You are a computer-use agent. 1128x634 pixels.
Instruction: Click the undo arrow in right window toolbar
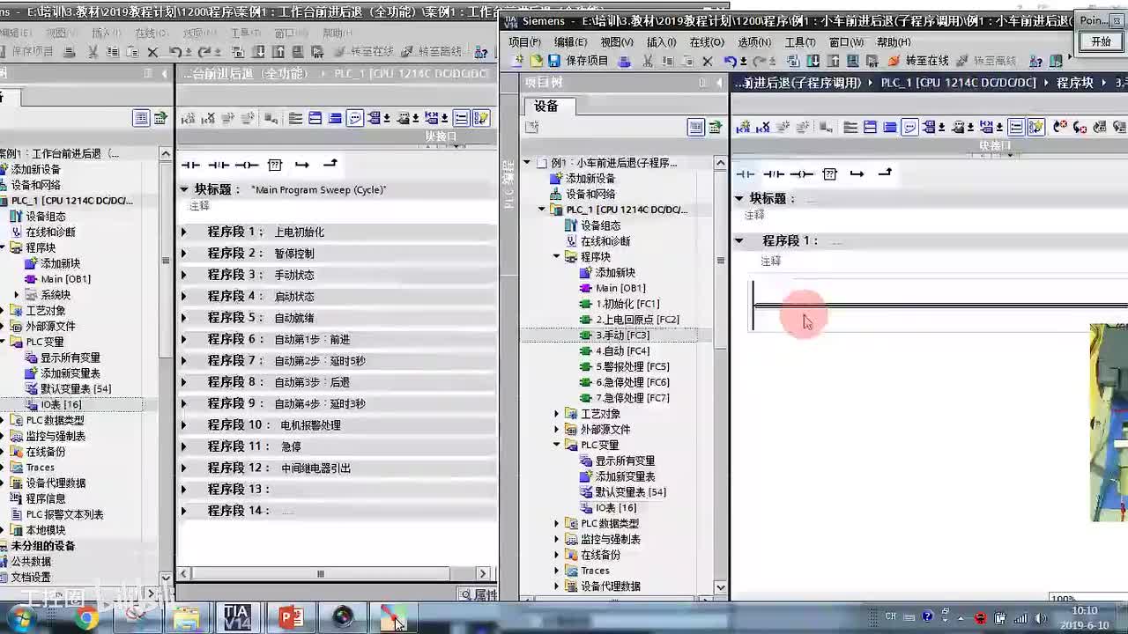coord(730,61)
